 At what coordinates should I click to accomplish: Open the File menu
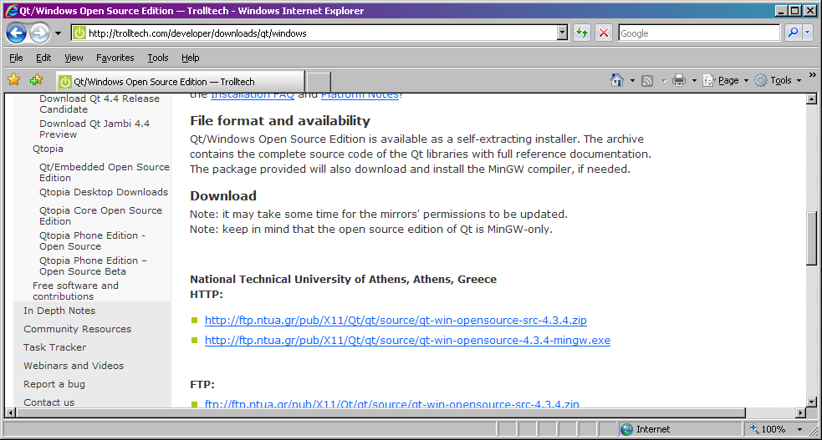(x=16, y=58)
